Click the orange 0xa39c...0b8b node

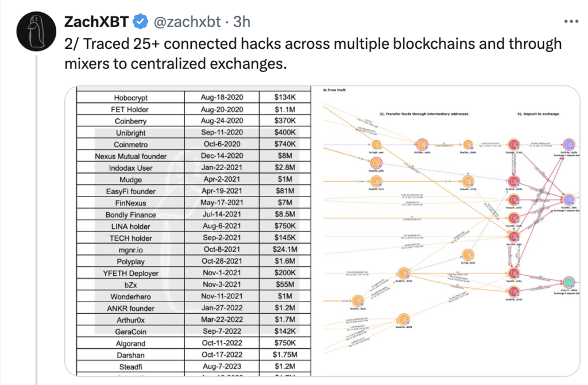tap(468, 144)
